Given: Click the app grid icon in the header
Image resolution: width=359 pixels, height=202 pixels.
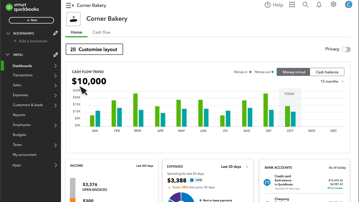Looking at the screenshot, I should click(x=292, y=4).
